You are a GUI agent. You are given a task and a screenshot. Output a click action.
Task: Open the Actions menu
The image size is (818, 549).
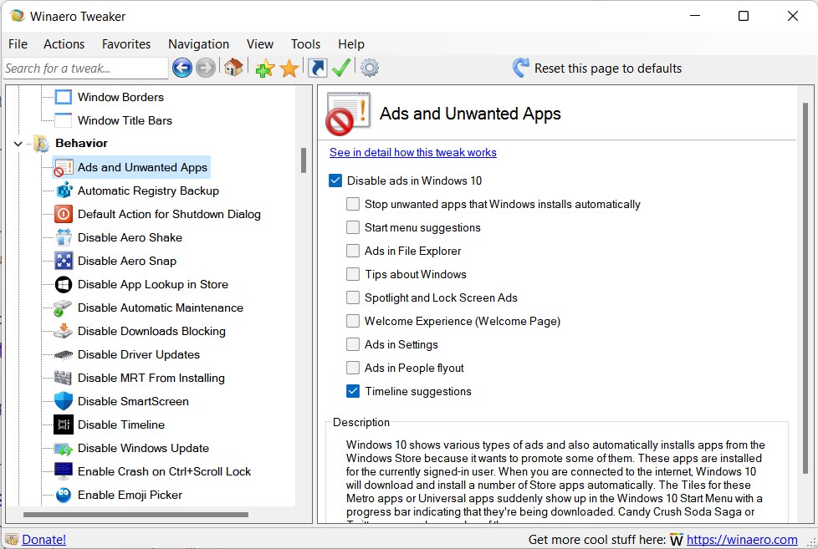click(64, 44)
